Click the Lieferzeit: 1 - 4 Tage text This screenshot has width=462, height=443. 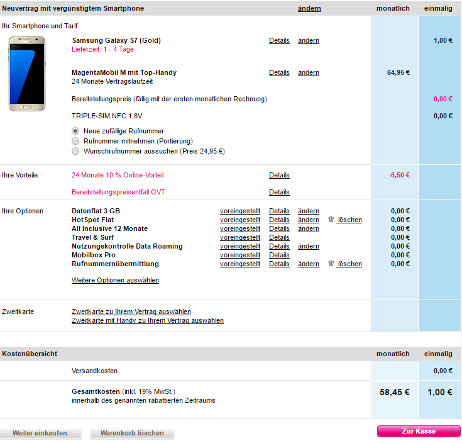103,49
